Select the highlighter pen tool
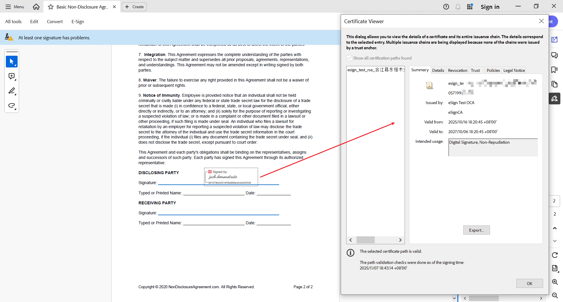Image resolution: width=563 pixels, height=302 pixels. pyautogui.click(x=12, y=91)
